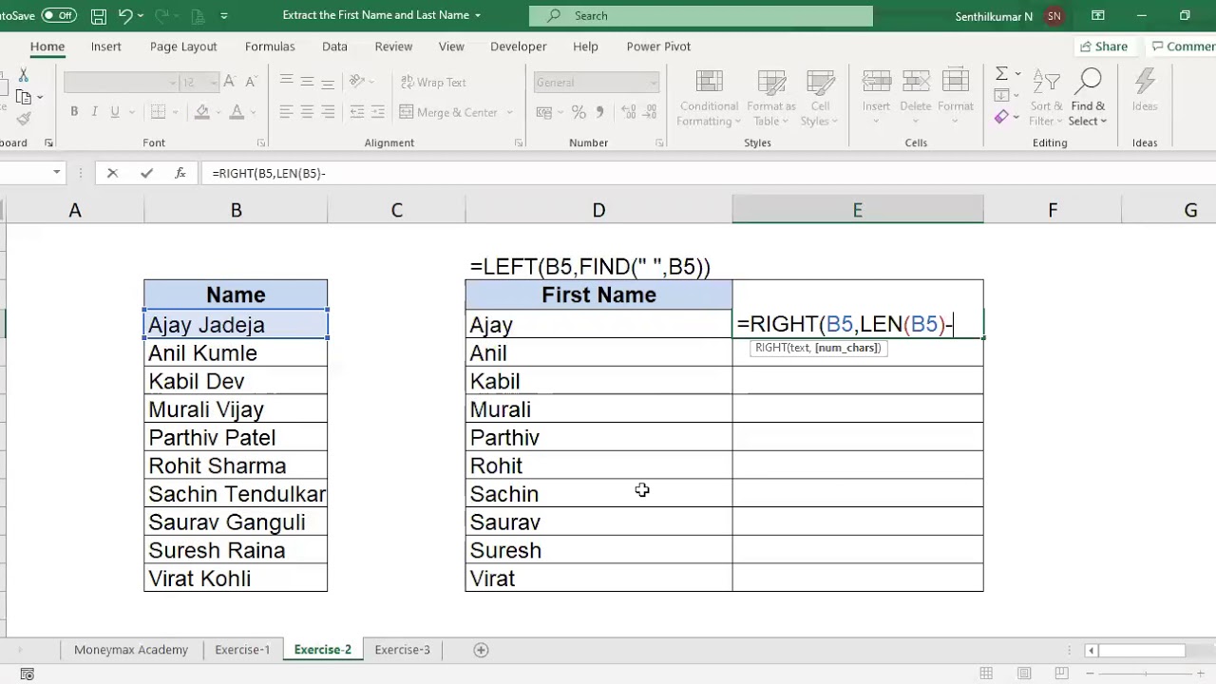Image resolution: width=1216 pixels, height=684 pixels.
Task: Toggle Bold formatting
Action: click(x=74, y=112)
